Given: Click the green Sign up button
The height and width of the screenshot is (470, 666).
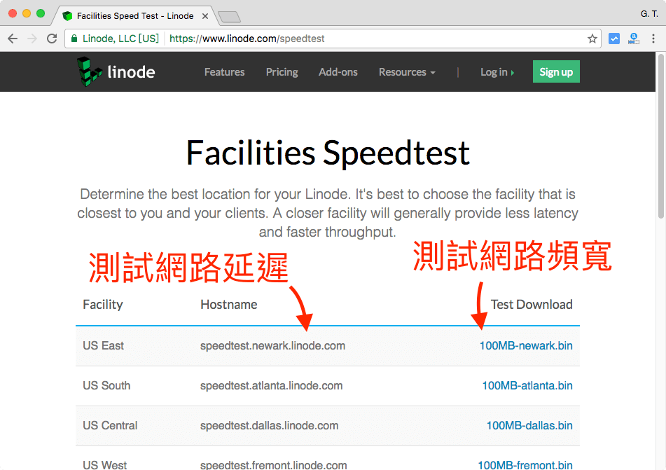Looking at the screenshot, I should (x=556, y=71).
